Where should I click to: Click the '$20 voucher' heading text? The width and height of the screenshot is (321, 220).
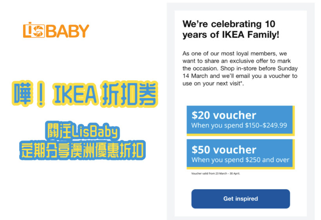pos(224,115)
